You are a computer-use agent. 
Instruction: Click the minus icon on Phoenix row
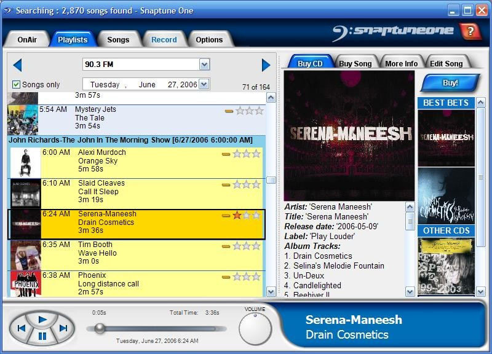coord(226,277)
